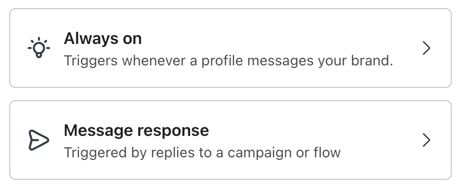Select the Always on trigger card

click(231, 48)
